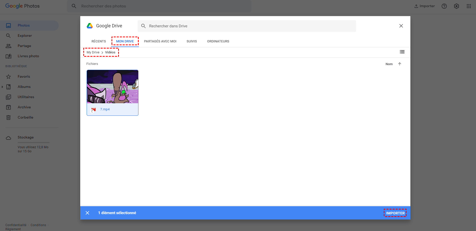Open Livres photo in the sidebar
The height and width of the screenshot is (231, 476).
click(x=28, y=56)
